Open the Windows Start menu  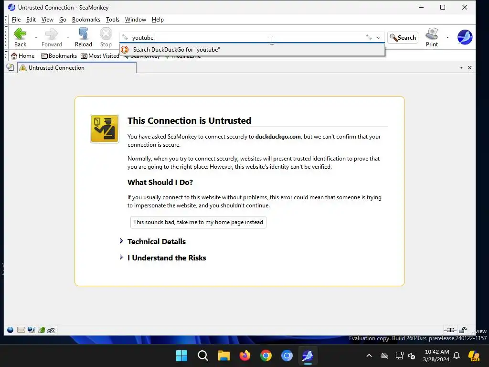click(181, 356)
